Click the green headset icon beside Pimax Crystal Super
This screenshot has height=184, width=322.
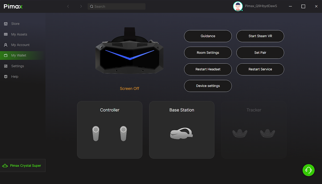tap(5, 166)
